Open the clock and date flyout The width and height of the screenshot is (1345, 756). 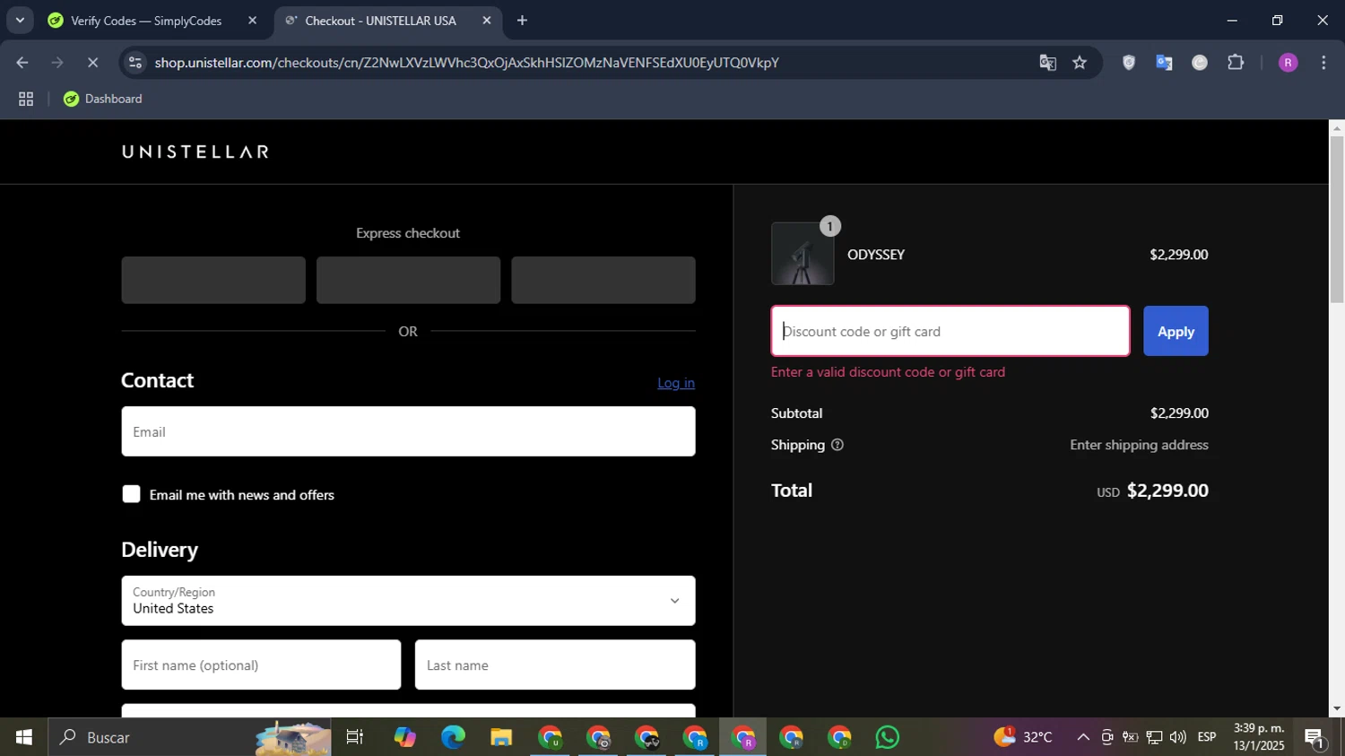pyautogui.click(x=1259, y=737)
